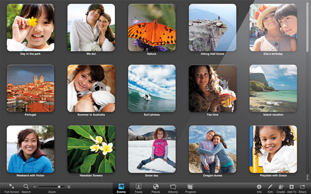Open the Info panel

pos(259,187)
